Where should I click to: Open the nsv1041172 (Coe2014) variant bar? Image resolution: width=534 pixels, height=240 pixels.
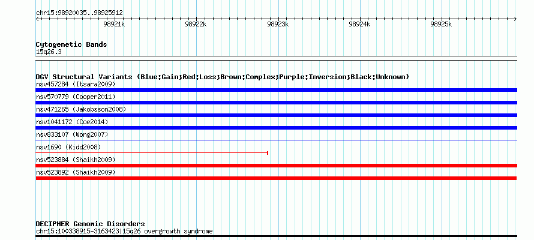[276, 128]
